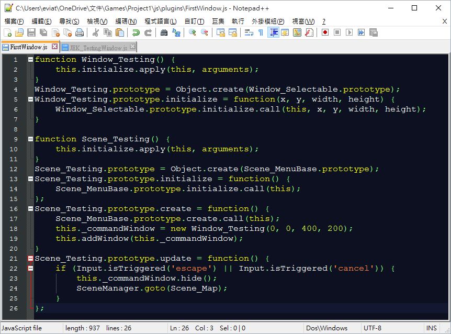Click the UTF-8 encoding in status bar
The image size is (451, 334).
click(373, 328)
